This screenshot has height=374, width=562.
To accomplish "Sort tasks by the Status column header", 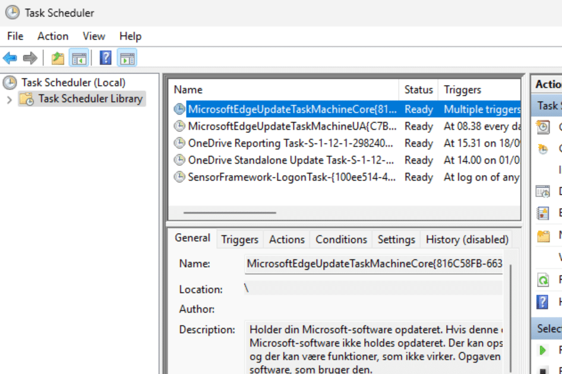I will [419, 90].
